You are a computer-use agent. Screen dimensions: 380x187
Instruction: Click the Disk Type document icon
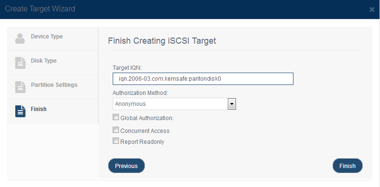[x=20, y=63]
